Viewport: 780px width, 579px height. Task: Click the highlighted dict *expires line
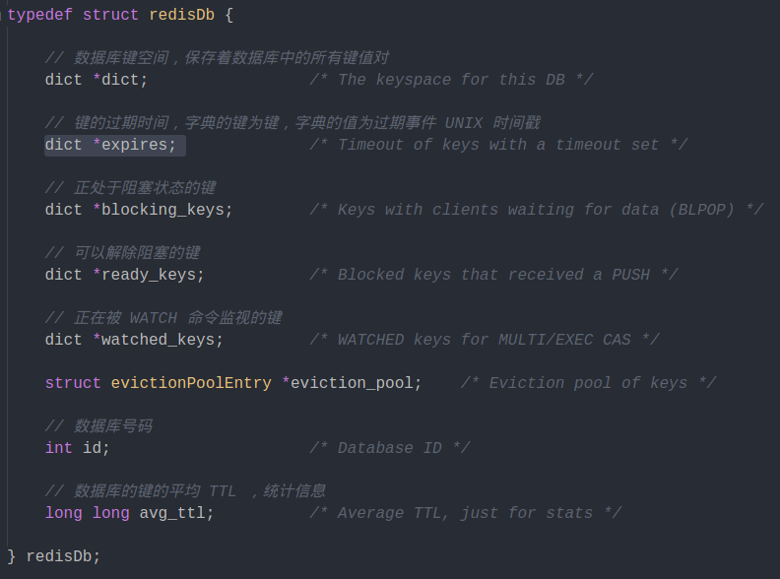pos(115,146)
